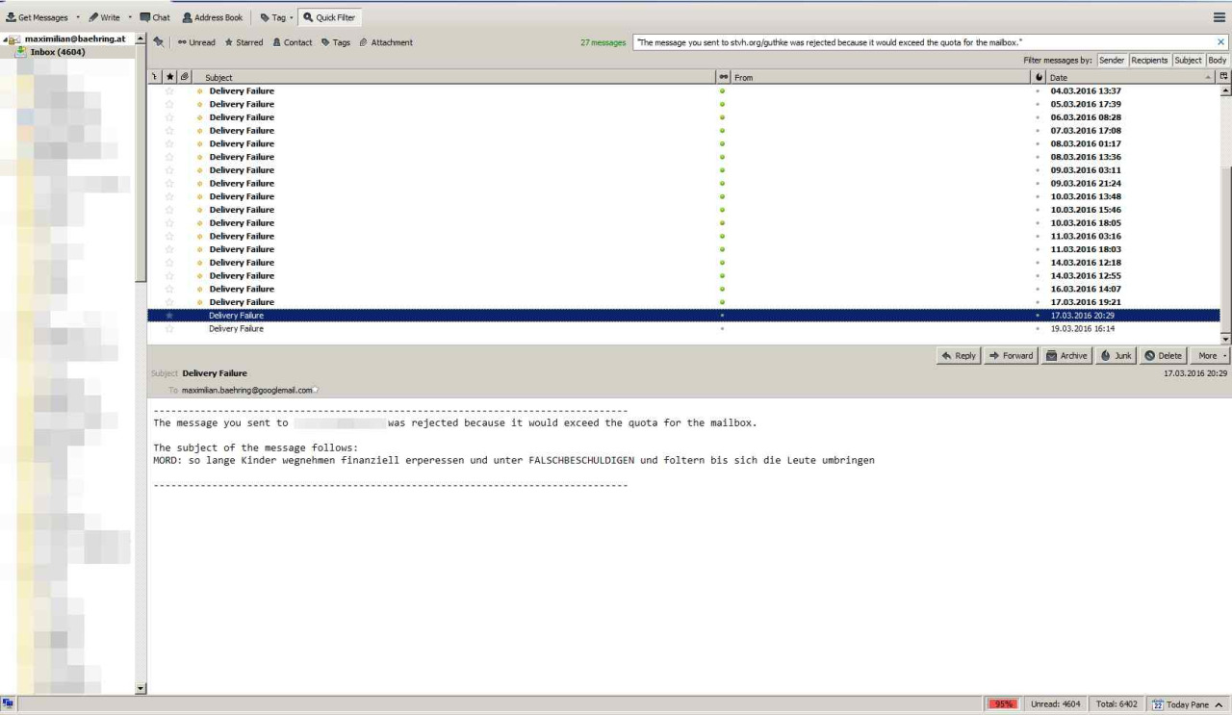Screen dimensions: 1232x715
Task: Toggle the Attachment quick filter
Action: (385, 42)
